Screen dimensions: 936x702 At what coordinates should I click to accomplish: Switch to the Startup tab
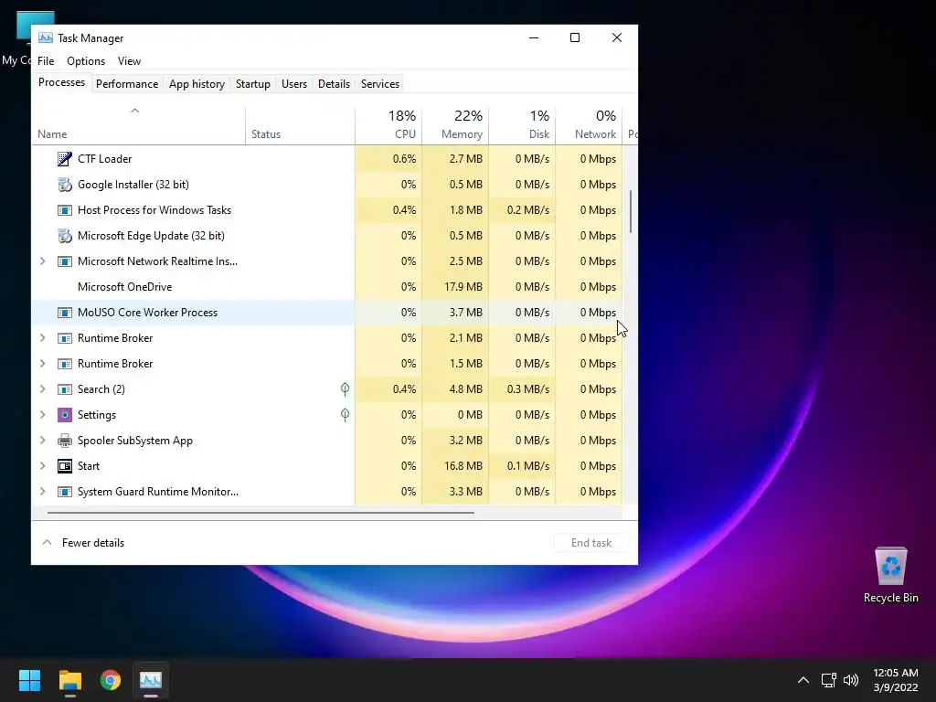(253, 83)
